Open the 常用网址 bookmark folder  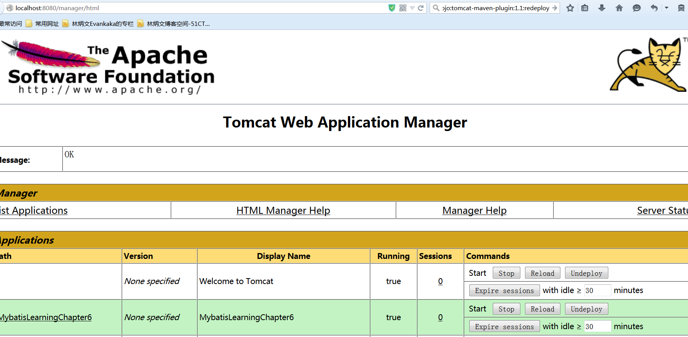(x=42, y=24)
